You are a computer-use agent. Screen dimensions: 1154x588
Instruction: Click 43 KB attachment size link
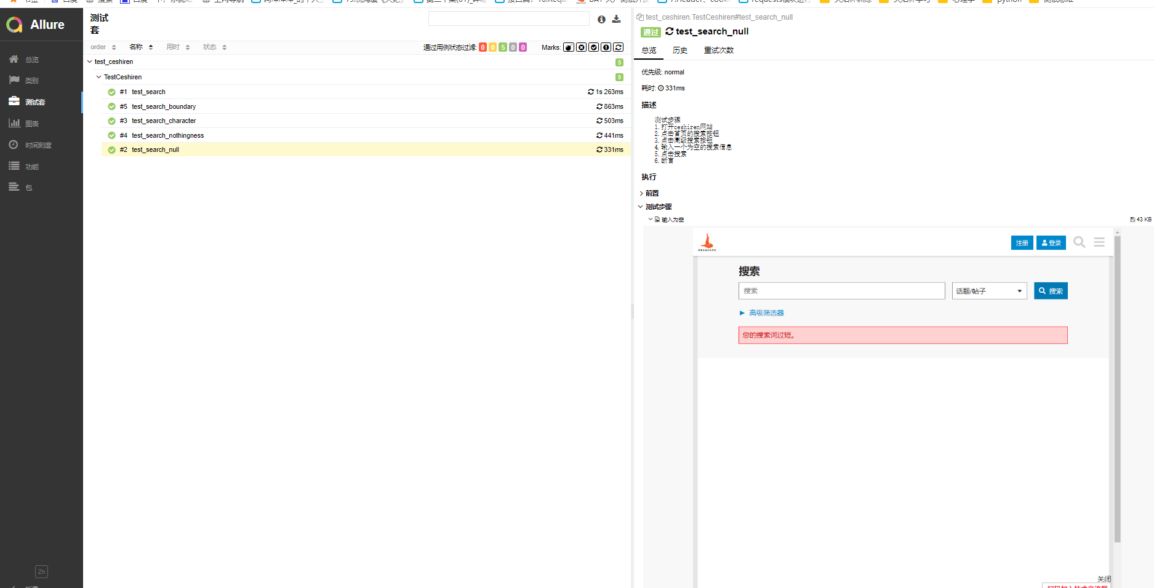tap(1140, 220)
